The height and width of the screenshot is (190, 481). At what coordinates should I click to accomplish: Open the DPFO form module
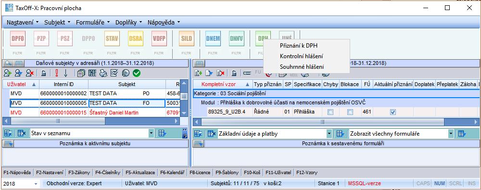pos(17,38)
